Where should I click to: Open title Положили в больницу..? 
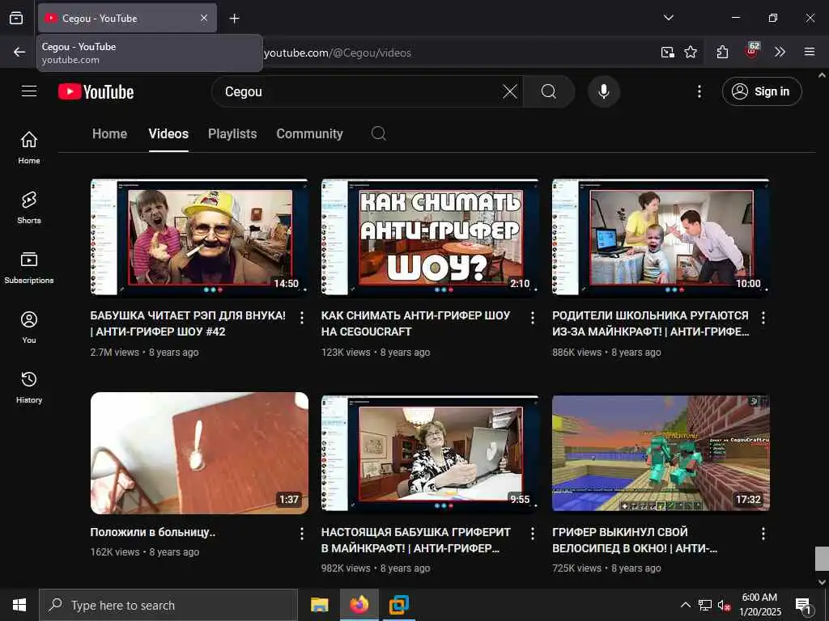[153, 532]
